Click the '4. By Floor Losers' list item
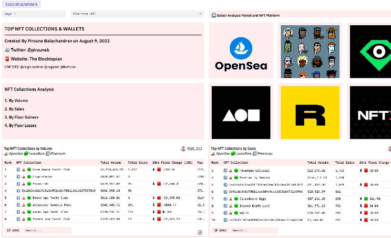This screenshot has width=391, height=238. coord(21,126)
